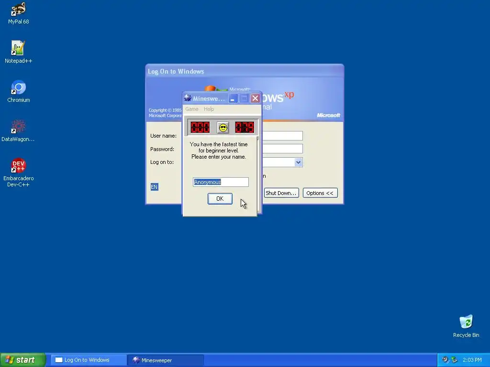Screen dimensions: 490x367
Task: Switch to Log On to Windows taskbar button
Action: click(89, 360)
